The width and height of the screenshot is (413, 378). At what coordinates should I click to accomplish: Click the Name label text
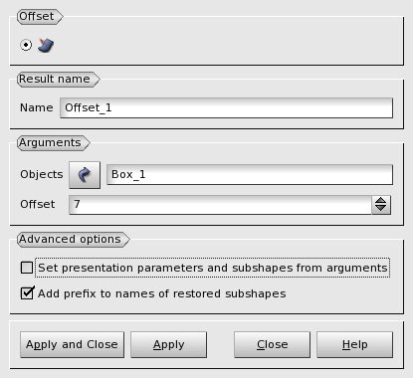(x=37, y=107)
